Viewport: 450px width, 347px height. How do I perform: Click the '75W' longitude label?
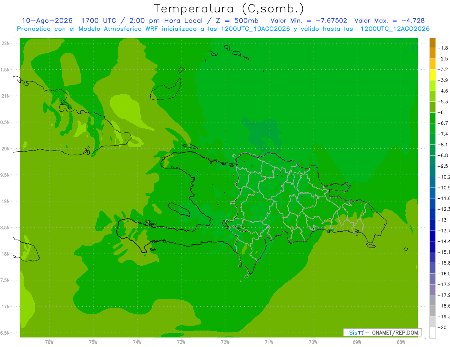pyautogui.click(x=93, y=342)
